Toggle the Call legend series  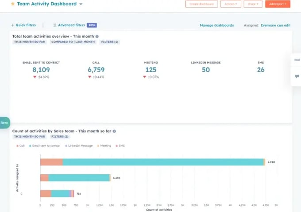click(x=20, y=146)
